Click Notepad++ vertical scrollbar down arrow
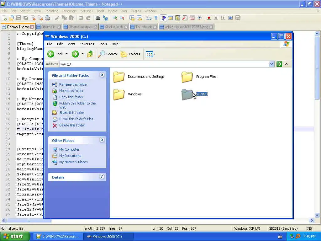The width and height of the screenshot is (321, 241). [x=317, y=215]
